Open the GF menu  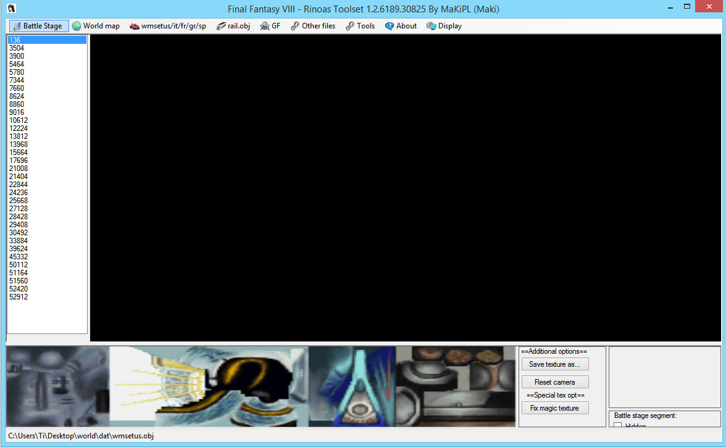(270, 26)
